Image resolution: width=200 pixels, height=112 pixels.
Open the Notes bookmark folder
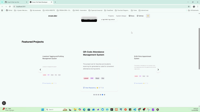(x=134, y=10)
